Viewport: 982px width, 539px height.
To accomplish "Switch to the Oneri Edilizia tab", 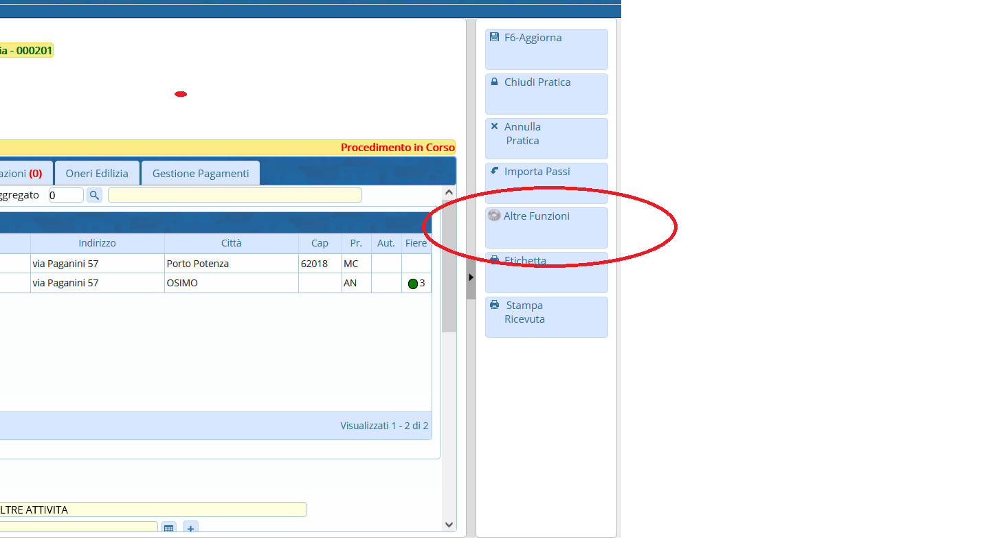I will [97, 174].
